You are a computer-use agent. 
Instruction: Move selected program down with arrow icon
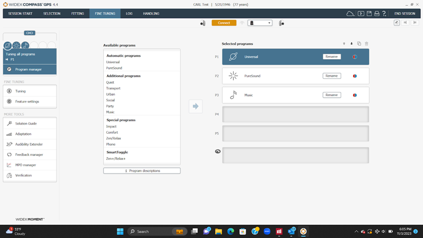click(x=352, y=43)
